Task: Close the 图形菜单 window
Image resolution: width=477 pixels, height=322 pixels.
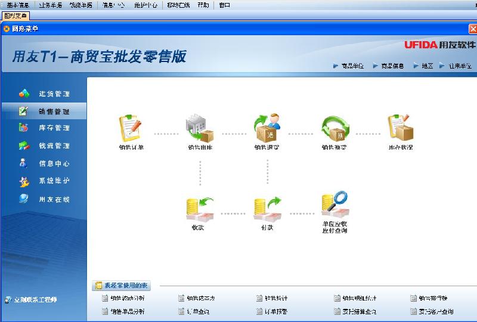Action: click(x=473, y=29)
